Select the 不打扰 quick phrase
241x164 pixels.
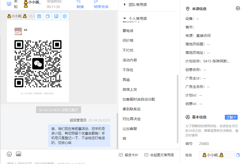(128, 50)
